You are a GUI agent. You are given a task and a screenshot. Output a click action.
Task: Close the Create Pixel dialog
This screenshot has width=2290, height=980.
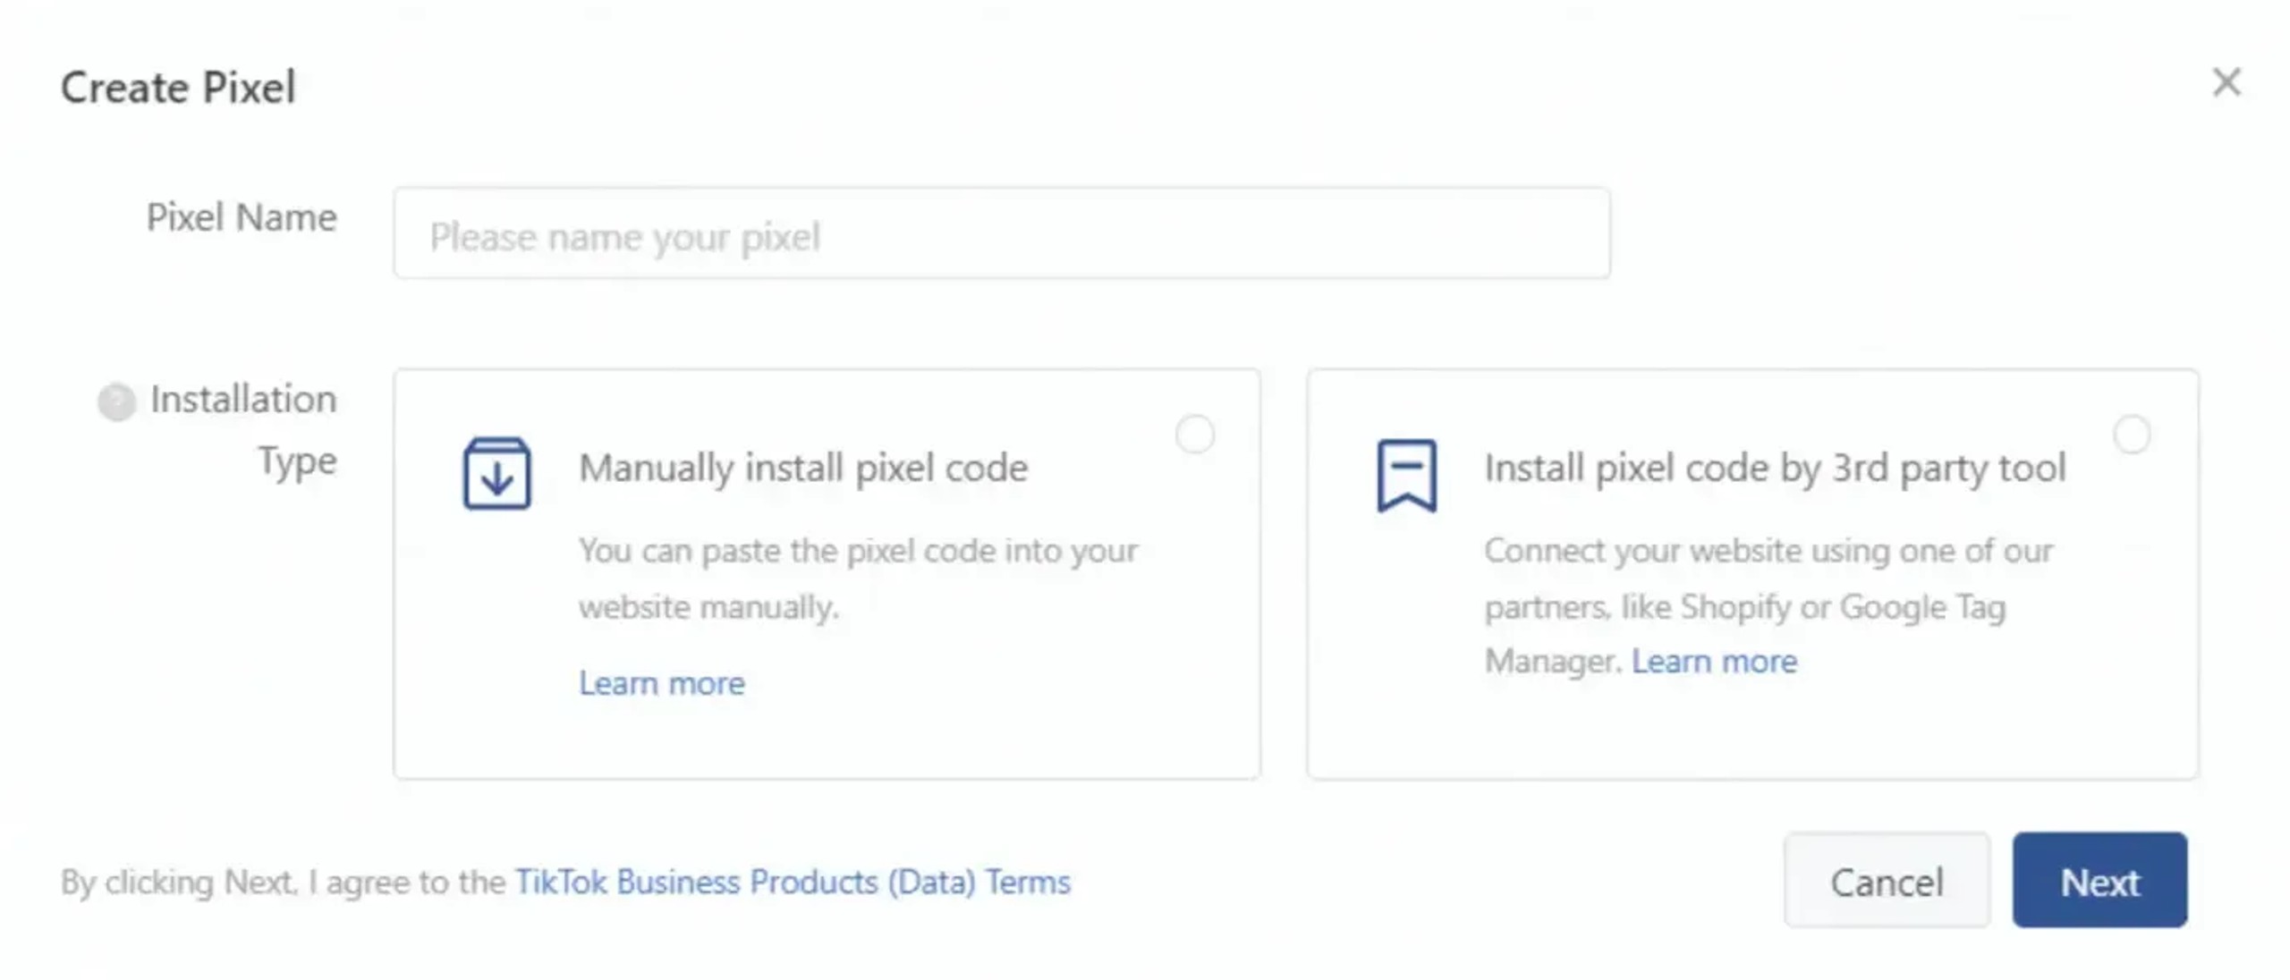(x=2226, y=82)
